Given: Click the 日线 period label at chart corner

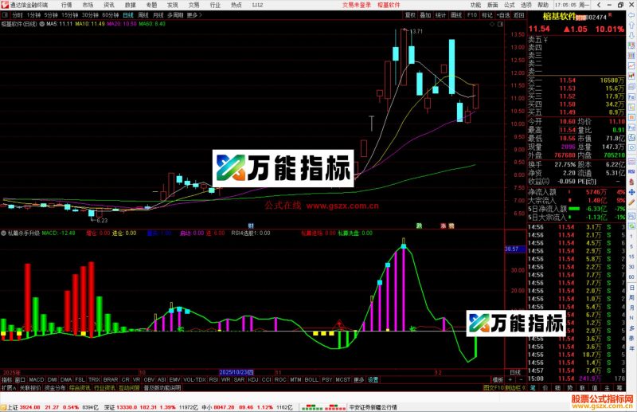Looking at the screenshot, I should [x=515, y=372].
